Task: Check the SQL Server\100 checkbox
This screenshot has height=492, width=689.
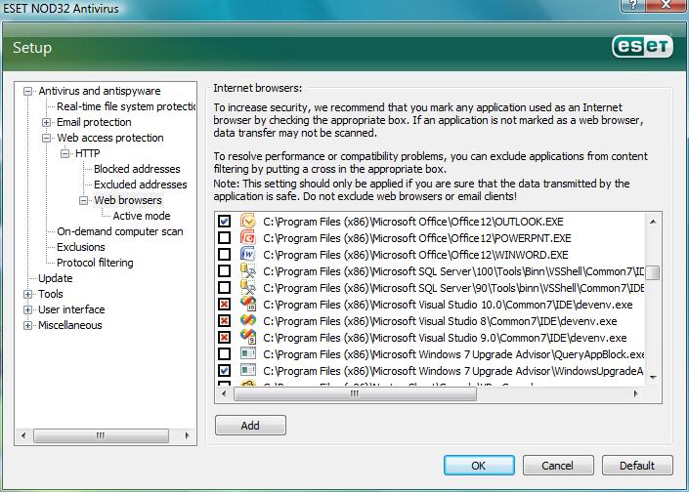Action: pos(224,271)
